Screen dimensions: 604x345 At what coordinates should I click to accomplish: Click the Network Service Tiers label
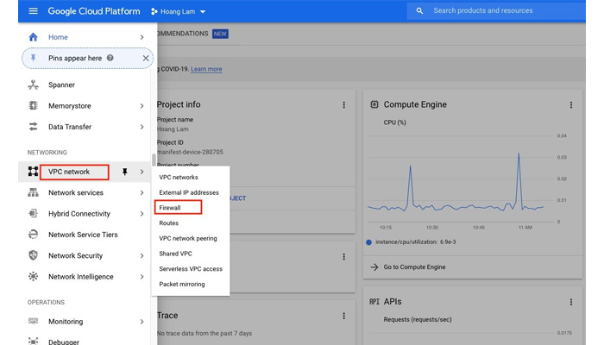coord(83,235)
